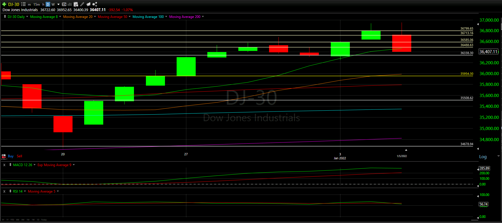
Task: Select the 1W range at the bottom
Action: point(33,220)
